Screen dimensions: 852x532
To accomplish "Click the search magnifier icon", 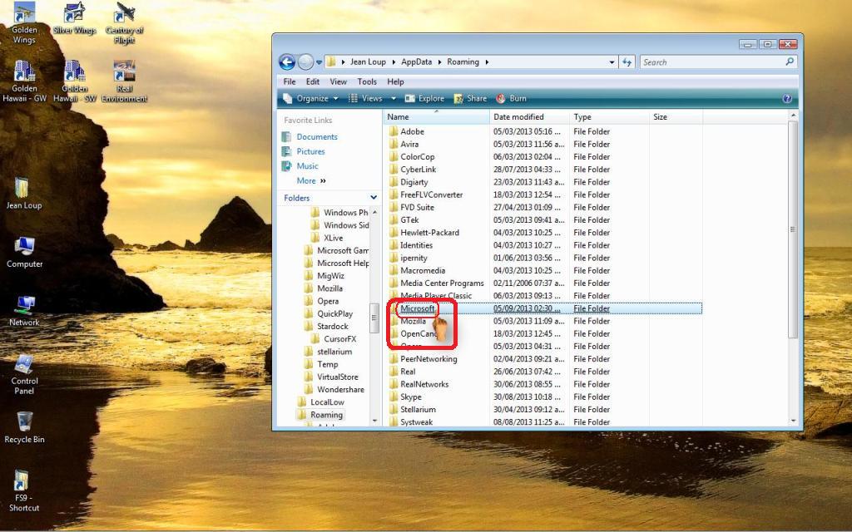I will coord(790,62).
